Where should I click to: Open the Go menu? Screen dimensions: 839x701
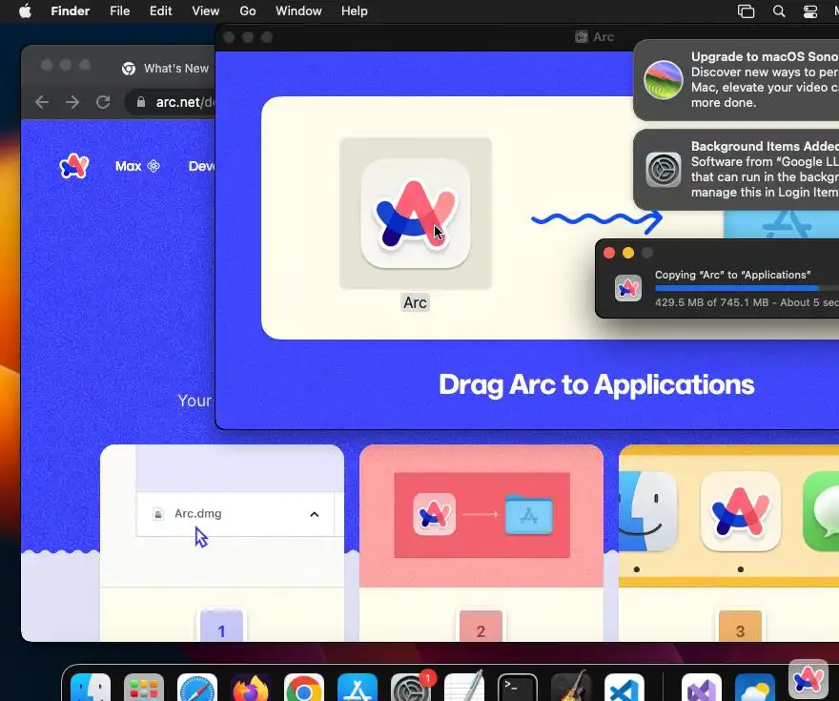[x=248, y=10]
